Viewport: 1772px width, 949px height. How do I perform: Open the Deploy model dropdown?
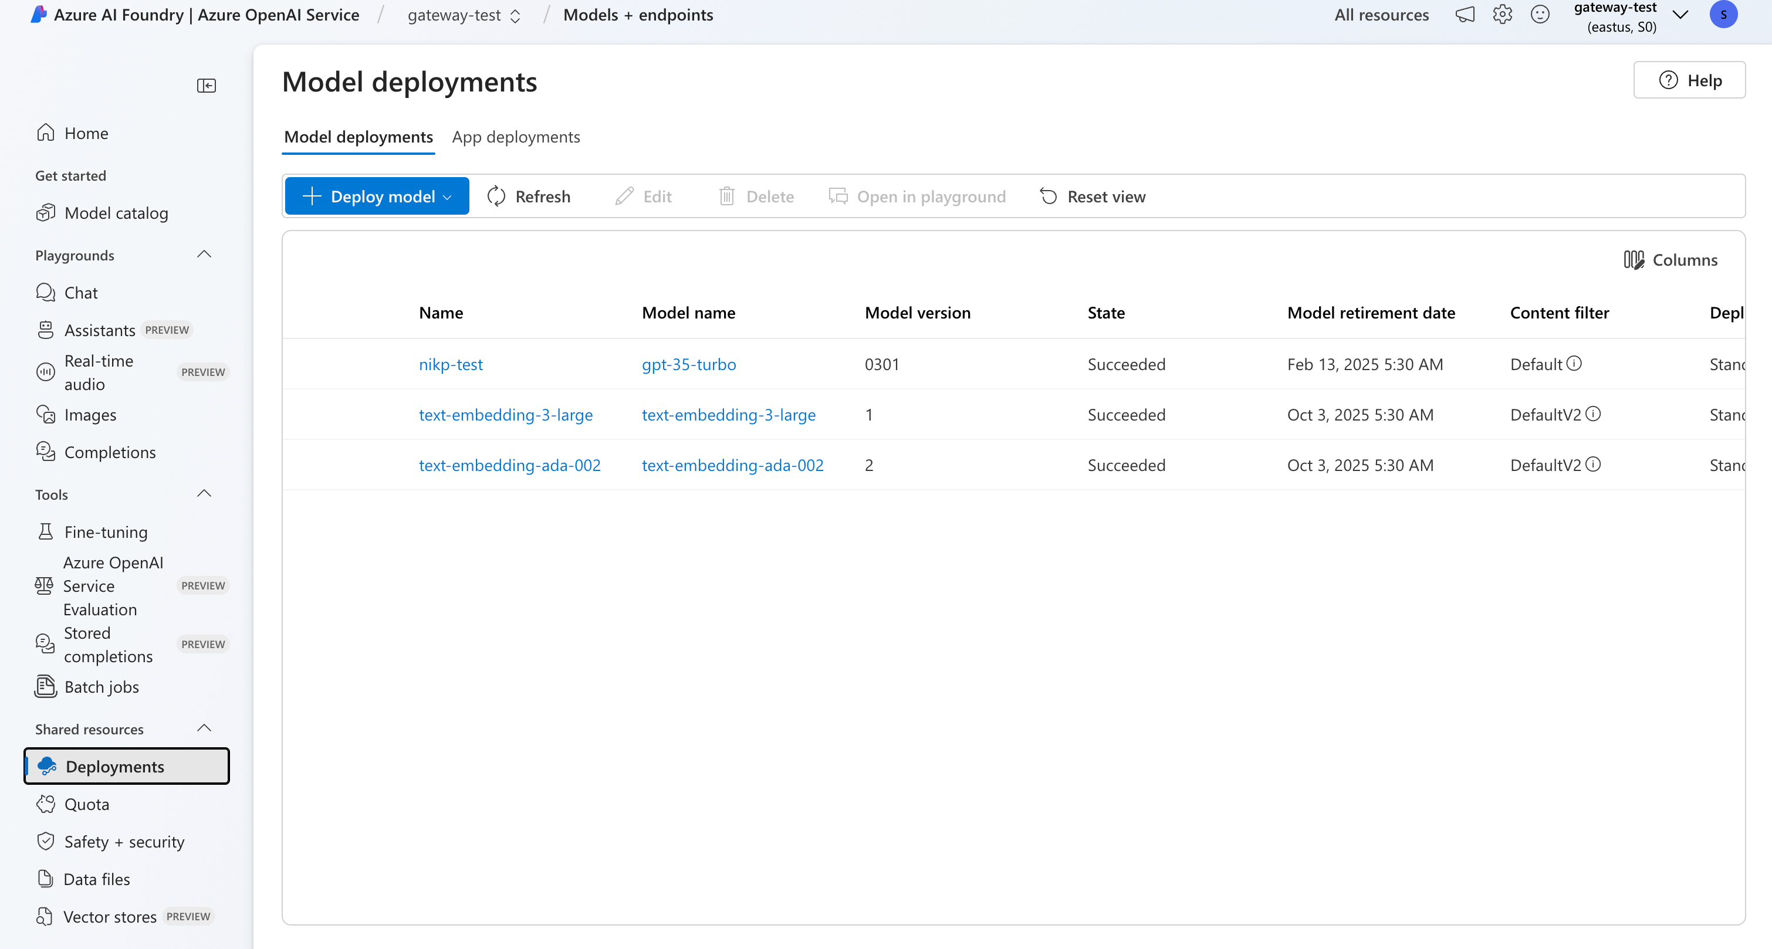tap(377, 196)
